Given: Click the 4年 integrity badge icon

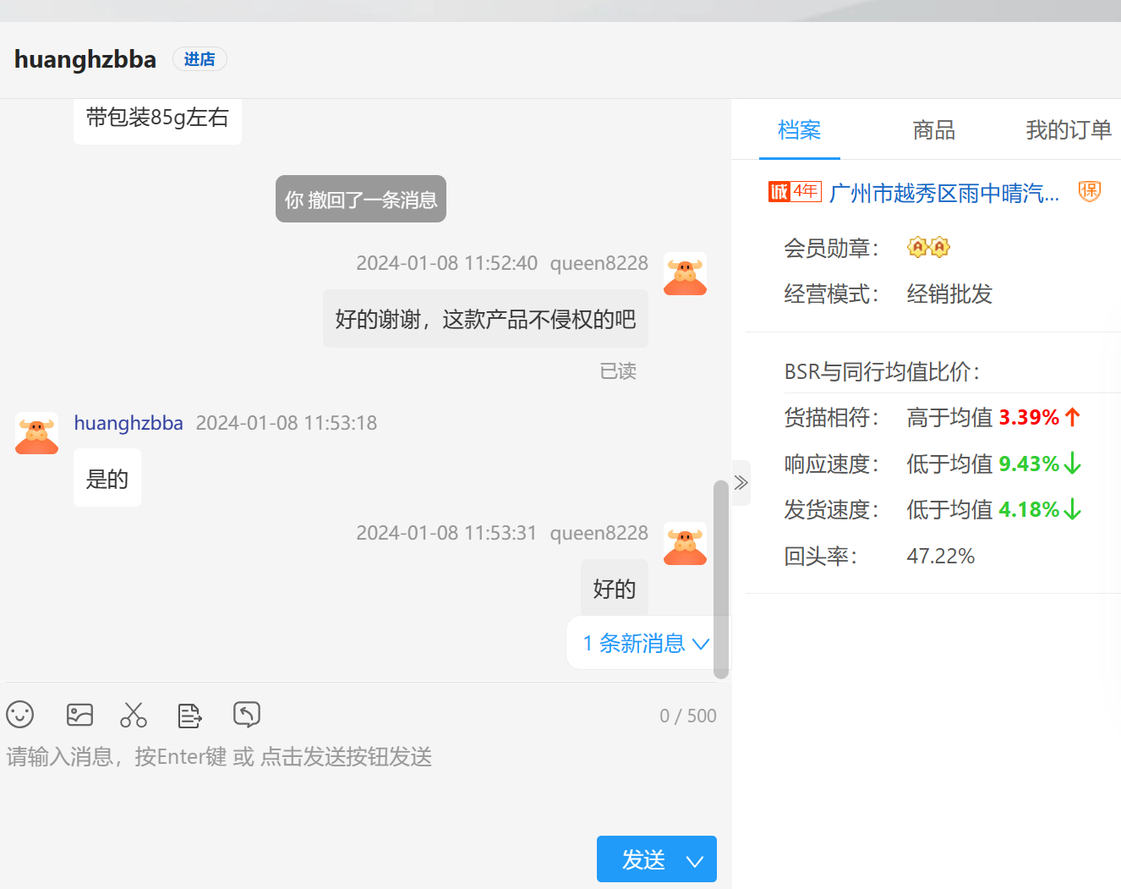Looking at the screenshot, I should click(x=795, y=192).
